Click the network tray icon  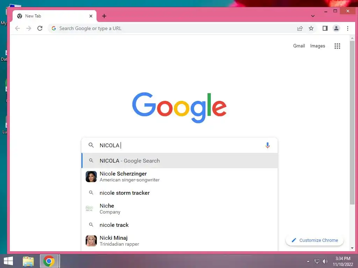[x=317, y=261]
